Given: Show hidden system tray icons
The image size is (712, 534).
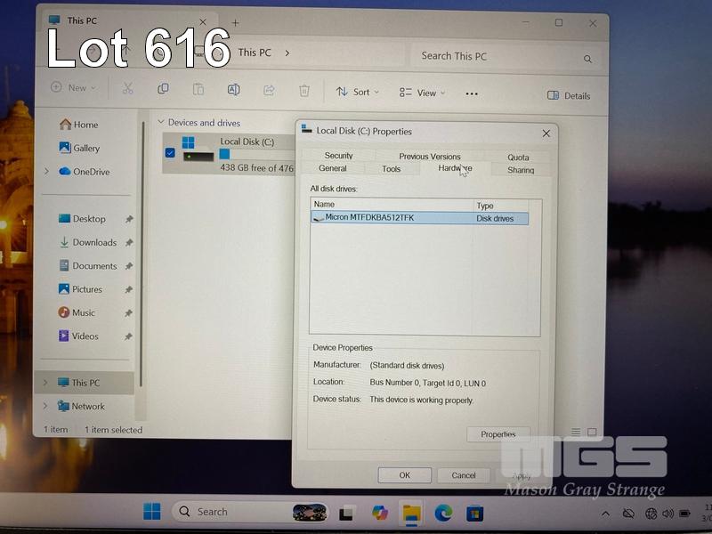Looking at the screenshot, I should (x=605, y=514).
